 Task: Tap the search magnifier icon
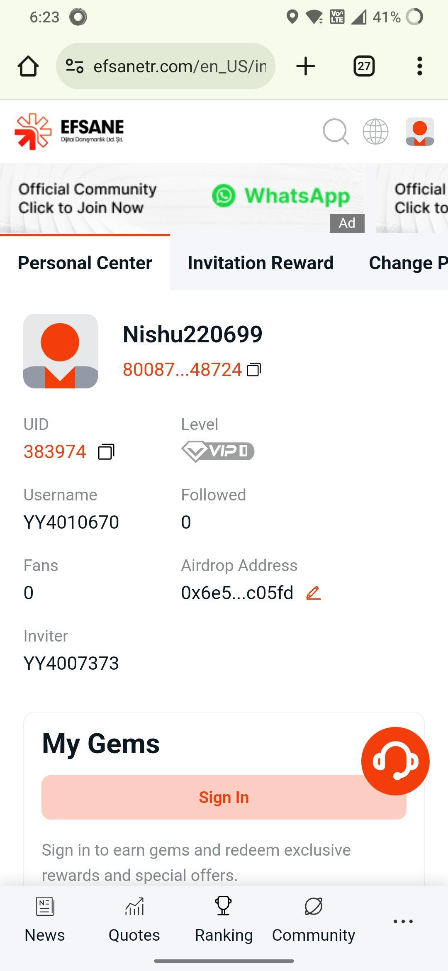[335, 132]
